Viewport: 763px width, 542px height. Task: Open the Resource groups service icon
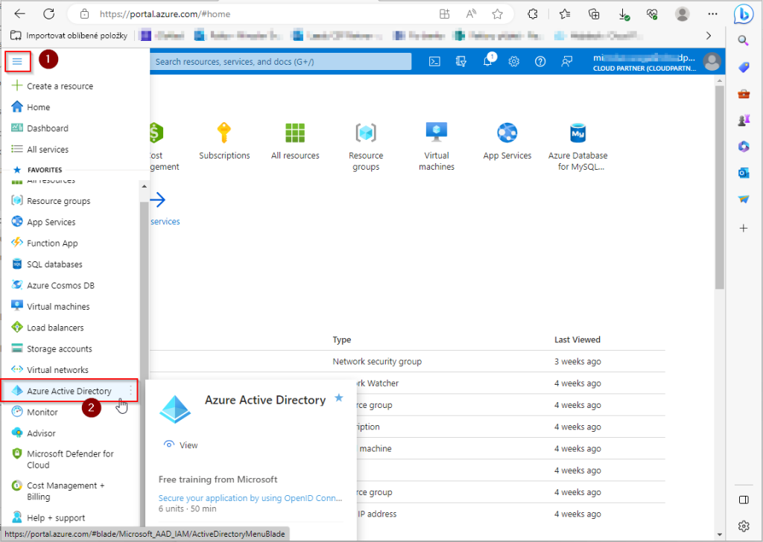[x=366, y=133]
